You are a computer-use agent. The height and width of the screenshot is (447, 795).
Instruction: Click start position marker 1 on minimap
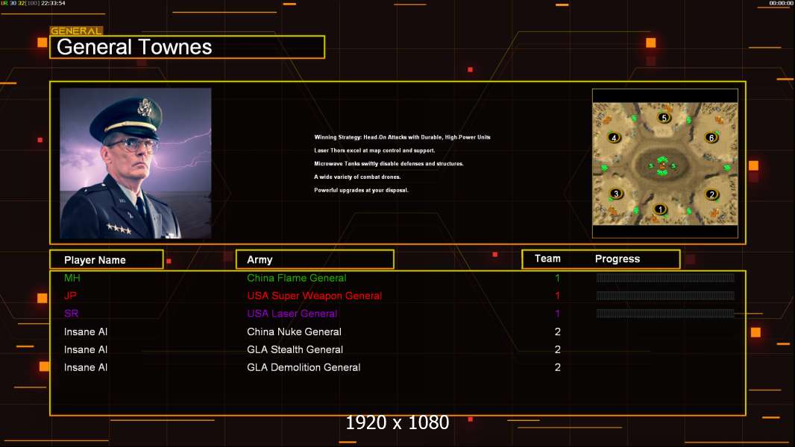(660, 209)
